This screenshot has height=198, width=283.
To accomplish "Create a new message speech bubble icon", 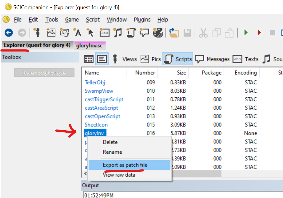I will (144, 33).
